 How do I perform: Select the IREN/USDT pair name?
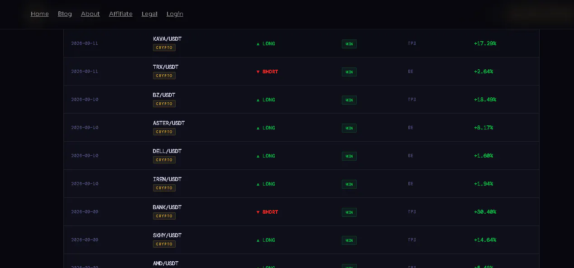tap(167, 179)
